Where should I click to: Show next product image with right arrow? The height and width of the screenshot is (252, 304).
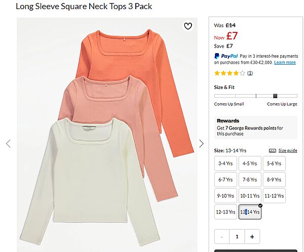pyautogui.click(x=201, y=144)
